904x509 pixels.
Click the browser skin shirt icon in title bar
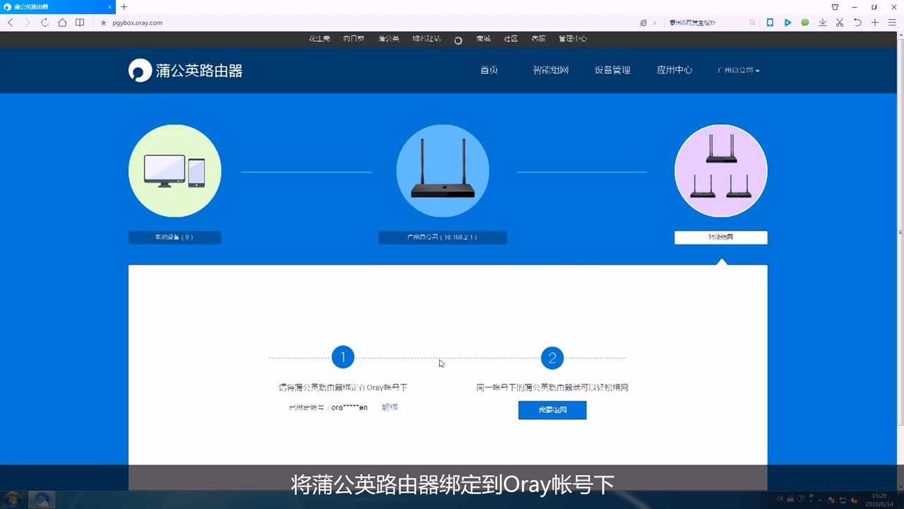[835, 7]
